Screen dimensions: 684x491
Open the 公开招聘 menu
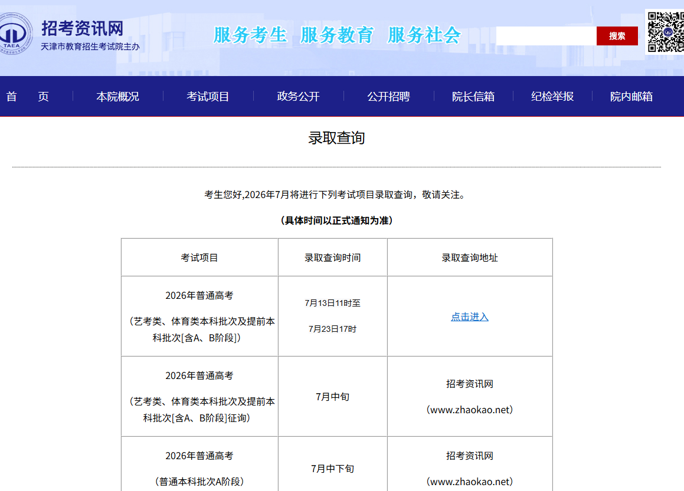point(389,96)
